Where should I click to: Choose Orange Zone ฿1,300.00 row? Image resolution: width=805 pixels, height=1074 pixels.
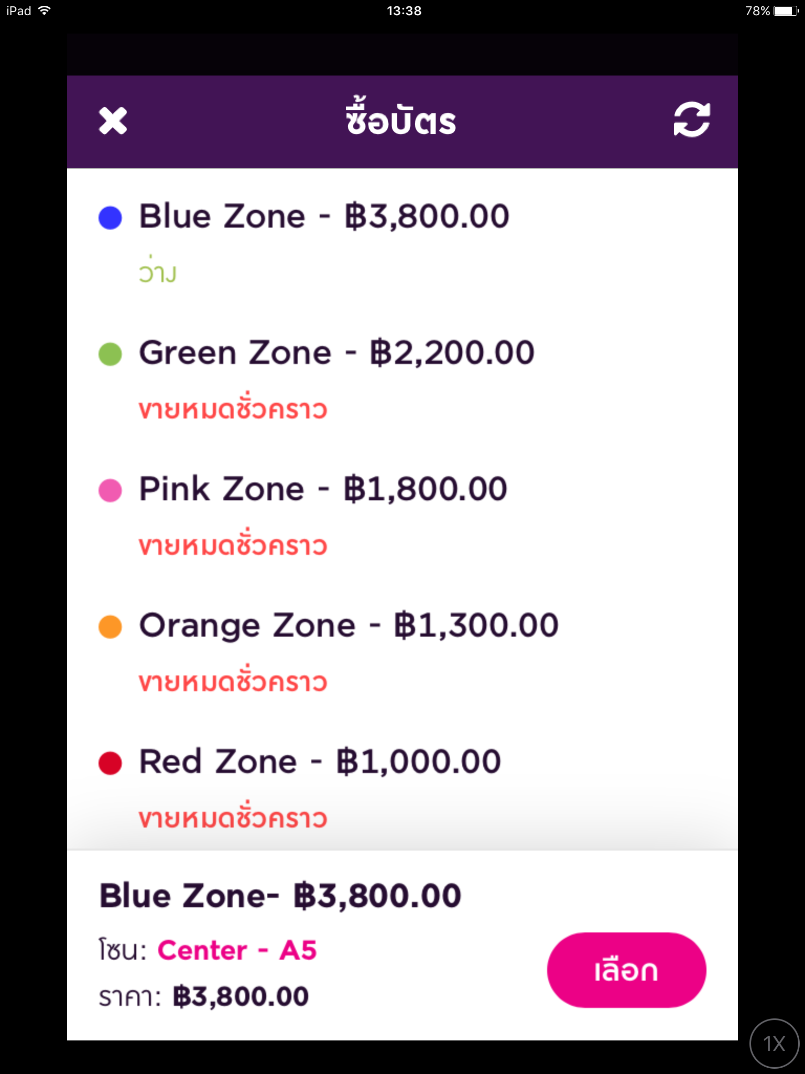402,651
